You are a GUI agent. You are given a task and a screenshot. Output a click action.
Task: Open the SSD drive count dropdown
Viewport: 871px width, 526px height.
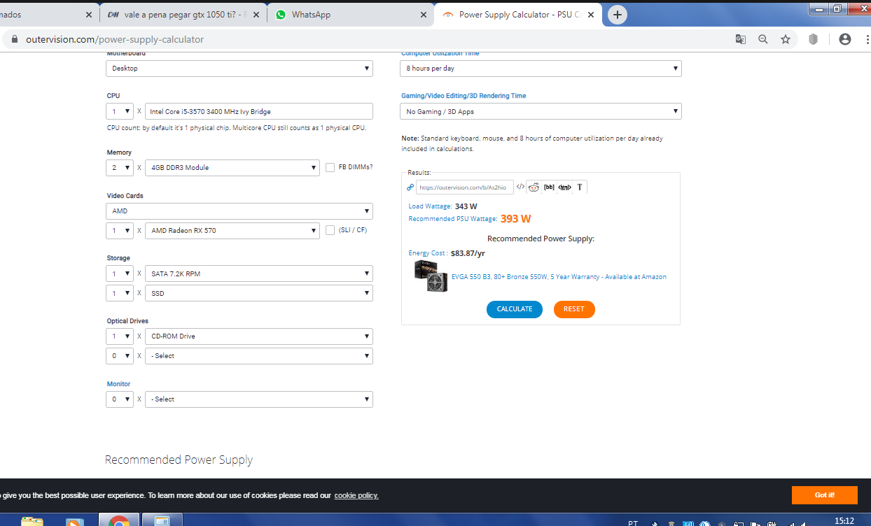(120, 293)
